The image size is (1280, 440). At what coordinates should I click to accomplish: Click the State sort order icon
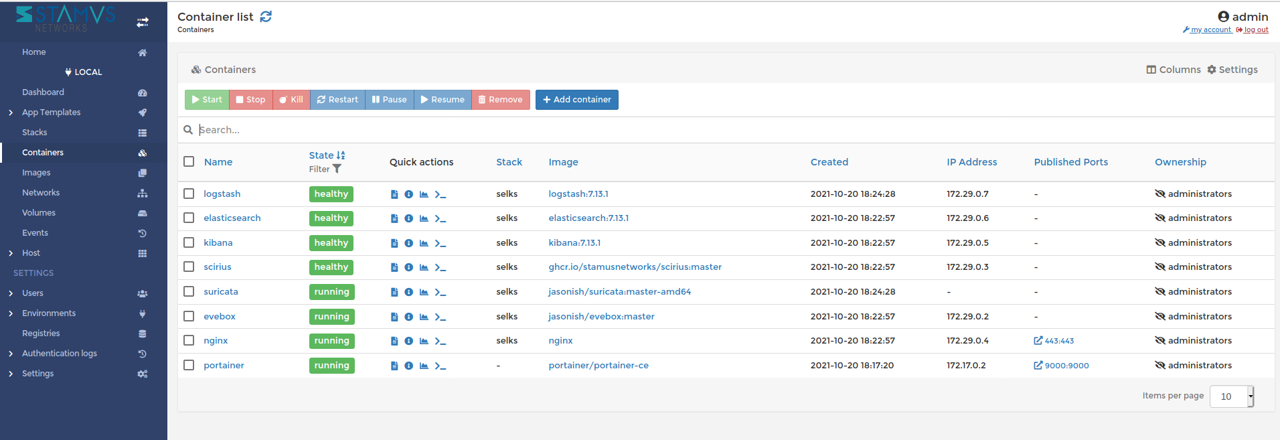click(x=341, y=155)
